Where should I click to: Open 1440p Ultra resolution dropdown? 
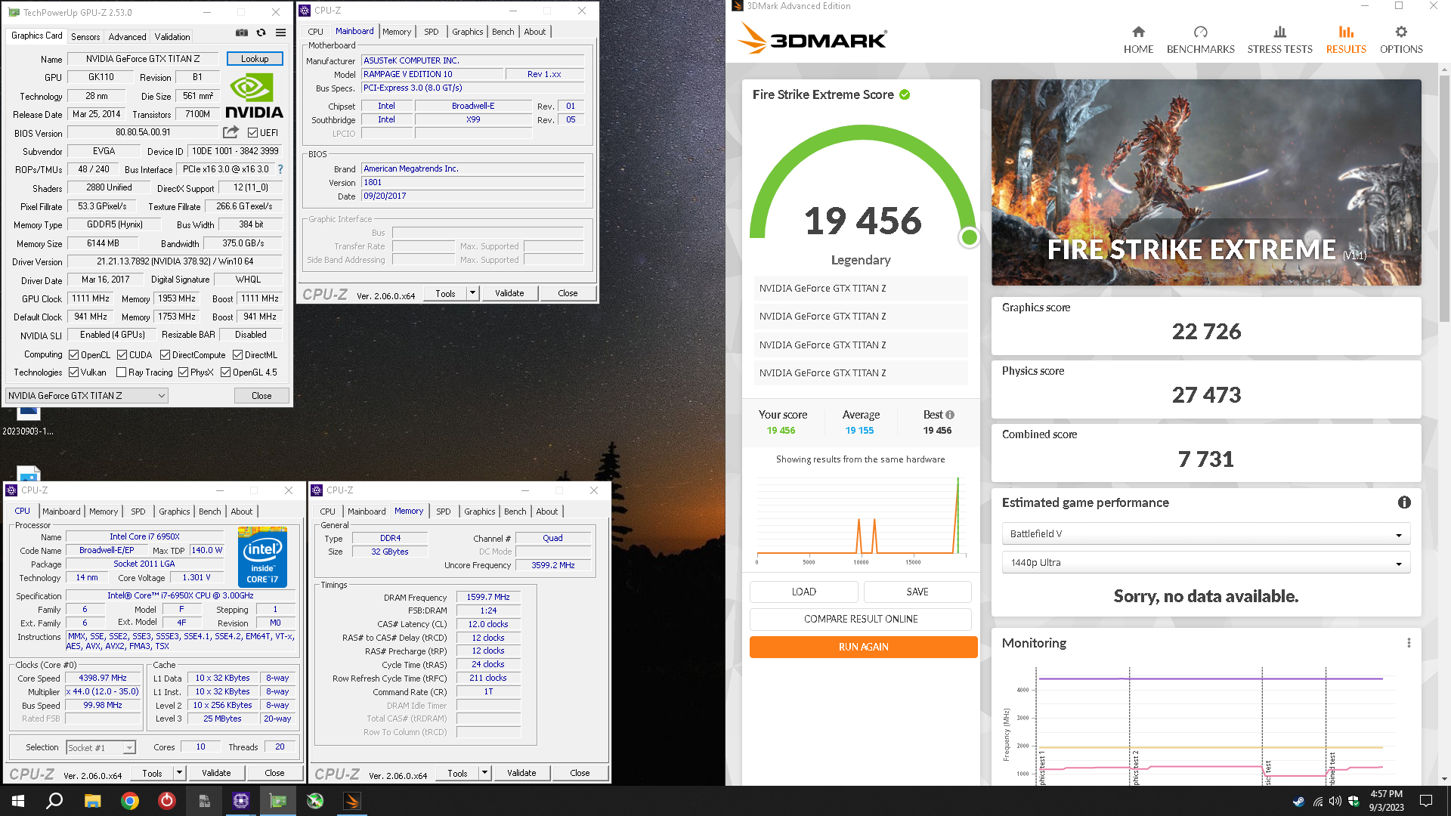click(x=1205, y=563)
